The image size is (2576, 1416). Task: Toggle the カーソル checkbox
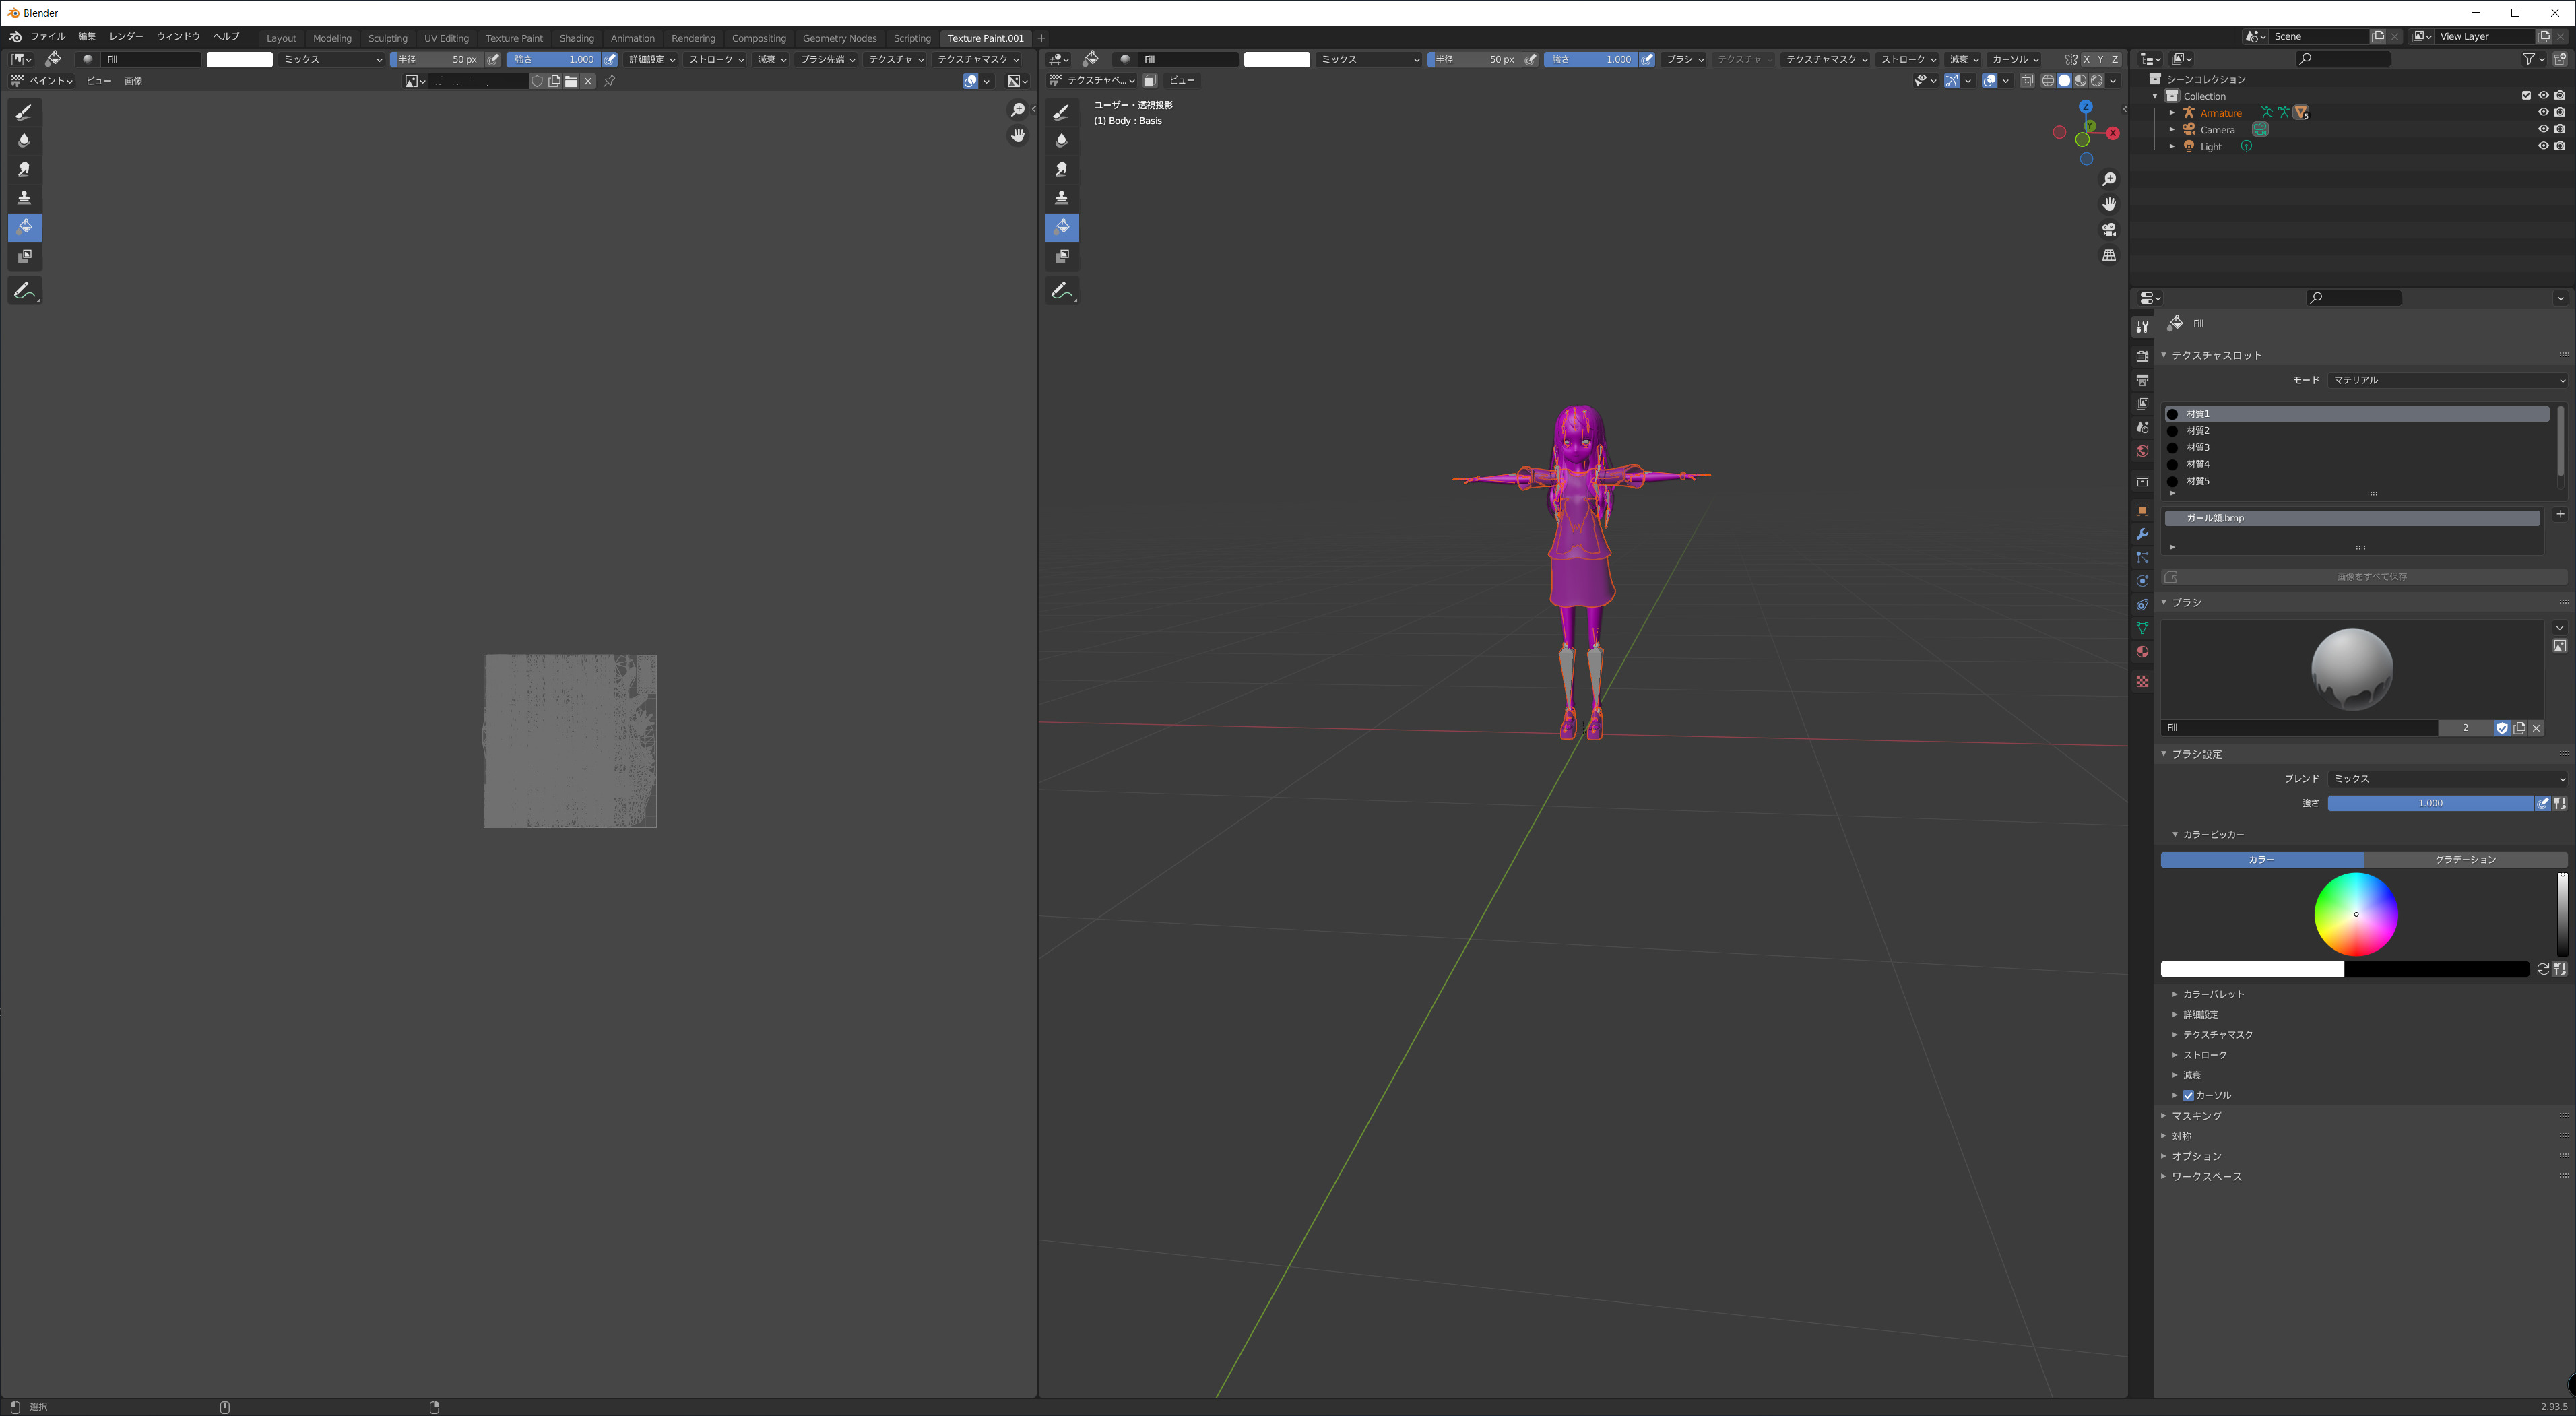[x=2188, y=1095]
